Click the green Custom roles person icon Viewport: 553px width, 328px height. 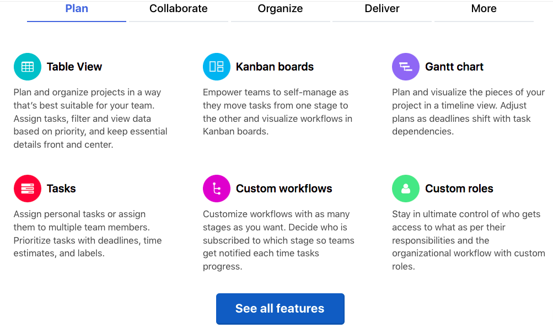point(406,189)
